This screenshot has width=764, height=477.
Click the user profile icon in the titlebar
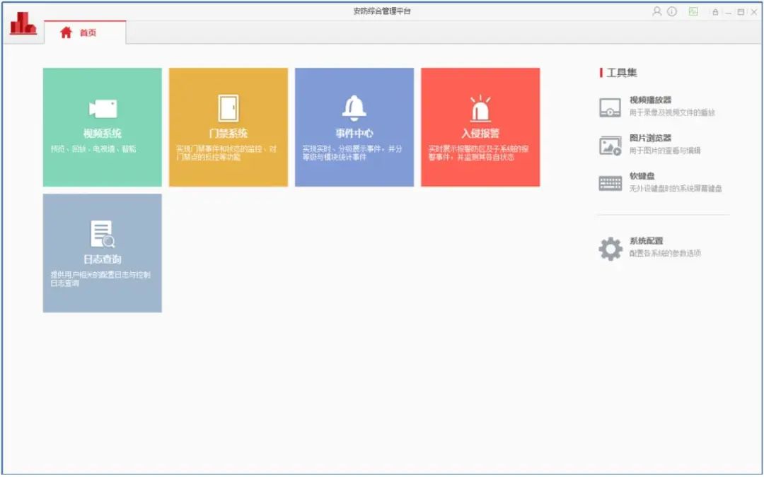657,11
